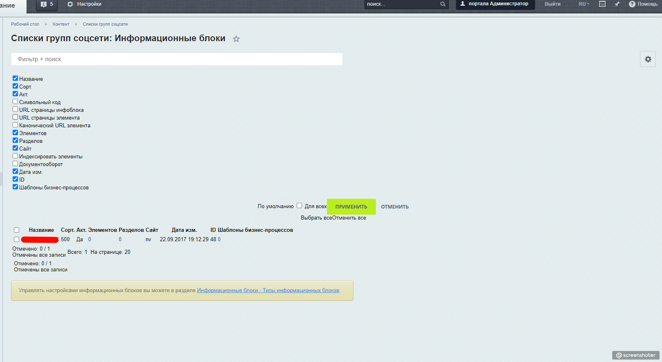This screenshot has width=662, height=362.
Task: Enable the Символьный код column
Action: pyautogui.click(x=15, y=102)
